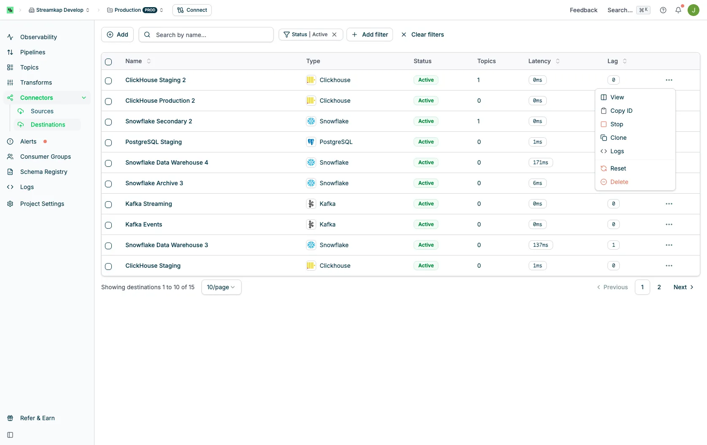Click the Consumer Groups people icon

pos(10,157)
